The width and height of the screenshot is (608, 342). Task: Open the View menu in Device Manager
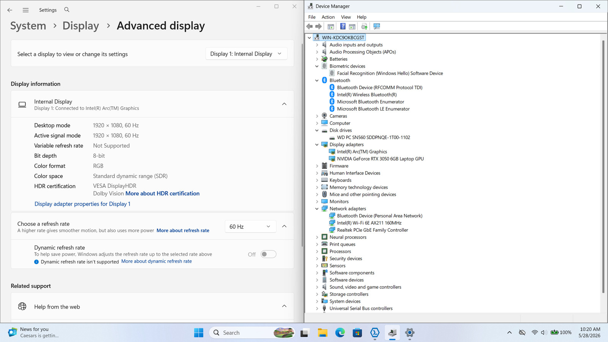[x=346, y=17]
